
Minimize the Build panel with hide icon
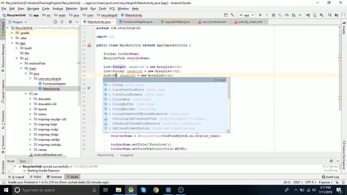coord(338,161)
